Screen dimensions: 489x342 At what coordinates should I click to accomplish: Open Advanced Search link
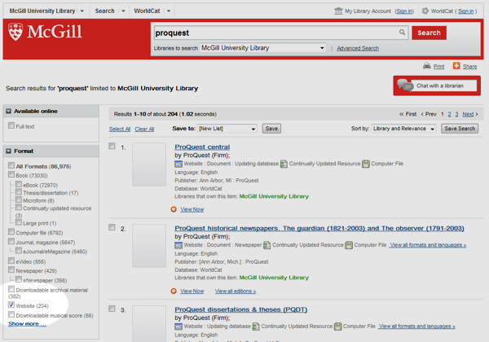(x=358, y=48)
